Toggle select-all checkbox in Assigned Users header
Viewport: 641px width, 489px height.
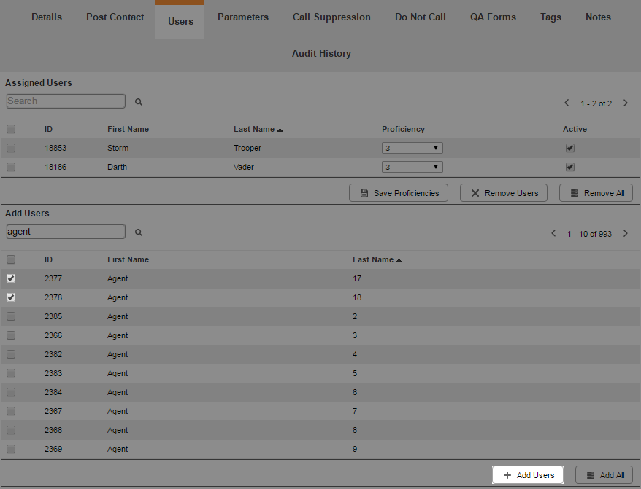(x=11, y=129)
